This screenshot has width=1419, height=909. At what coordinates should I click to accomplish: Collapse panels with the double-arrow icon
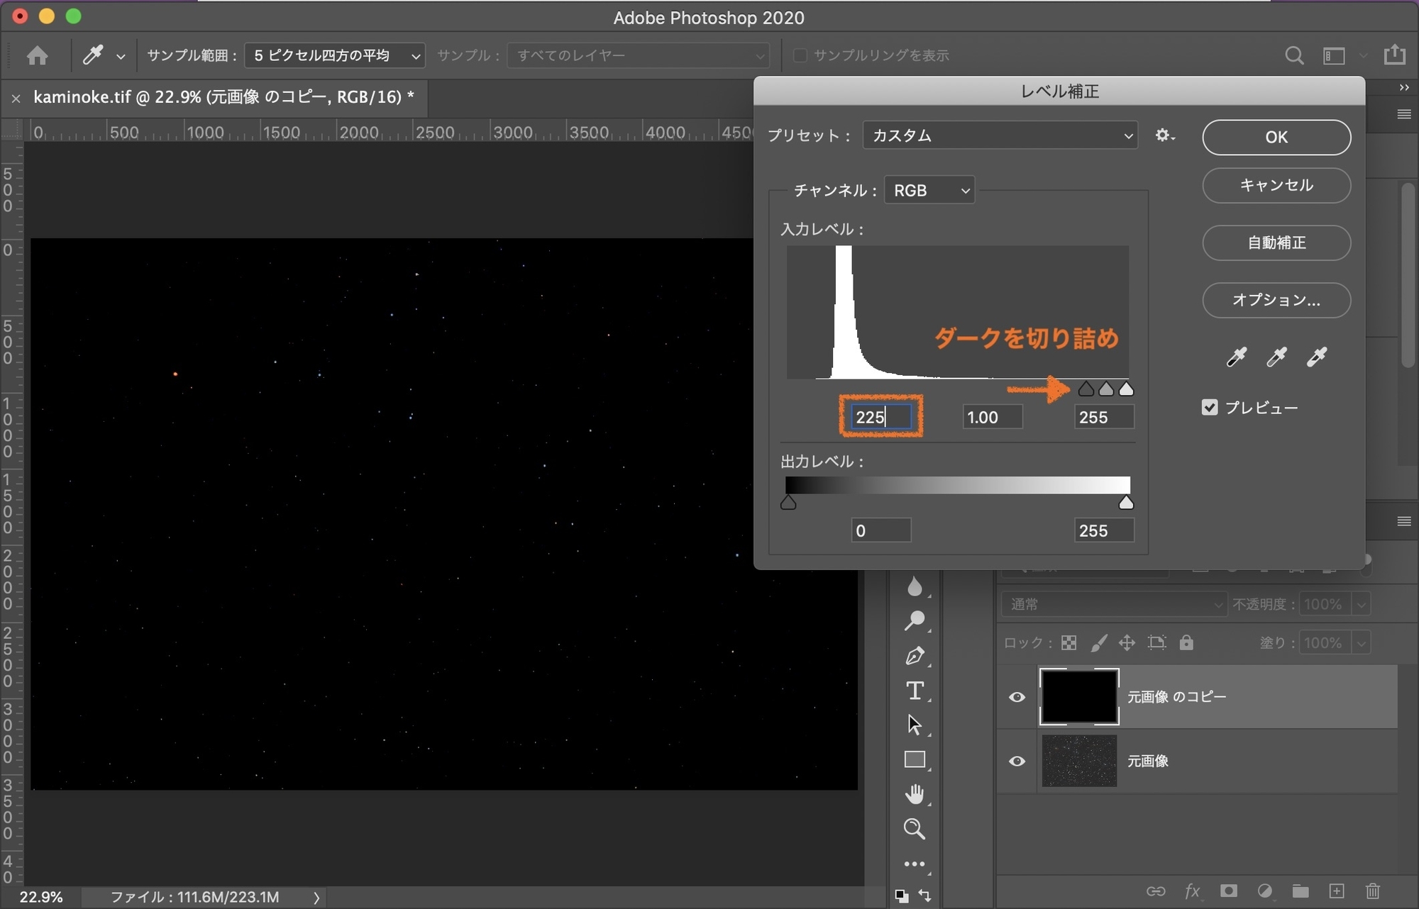tap(1404, 87)
